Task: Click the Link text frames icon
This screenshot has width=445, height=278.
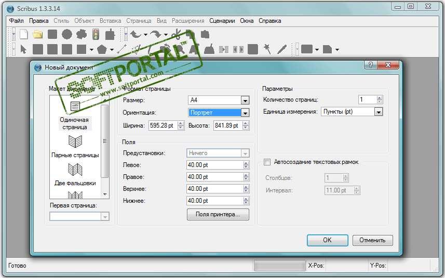Action: (224, 50)
